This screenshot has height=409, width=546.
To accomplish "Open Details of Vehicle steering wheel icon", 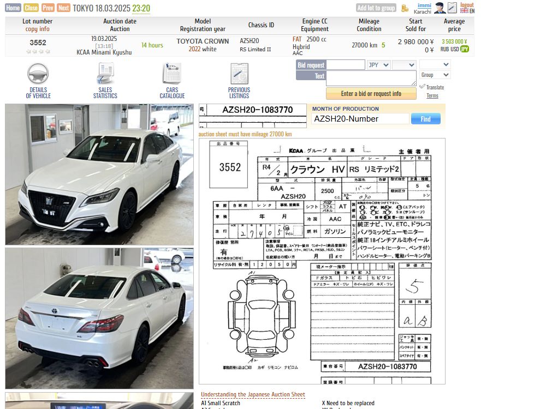I will tap(38, 74).
